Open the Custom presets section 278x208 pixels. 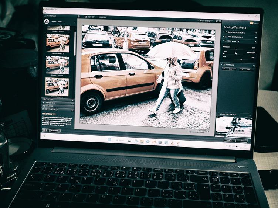point(58,100)
